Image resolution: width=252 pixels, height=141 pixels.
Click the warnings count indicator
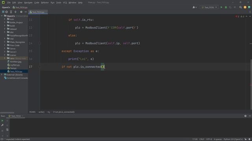[x=243, y=16]
